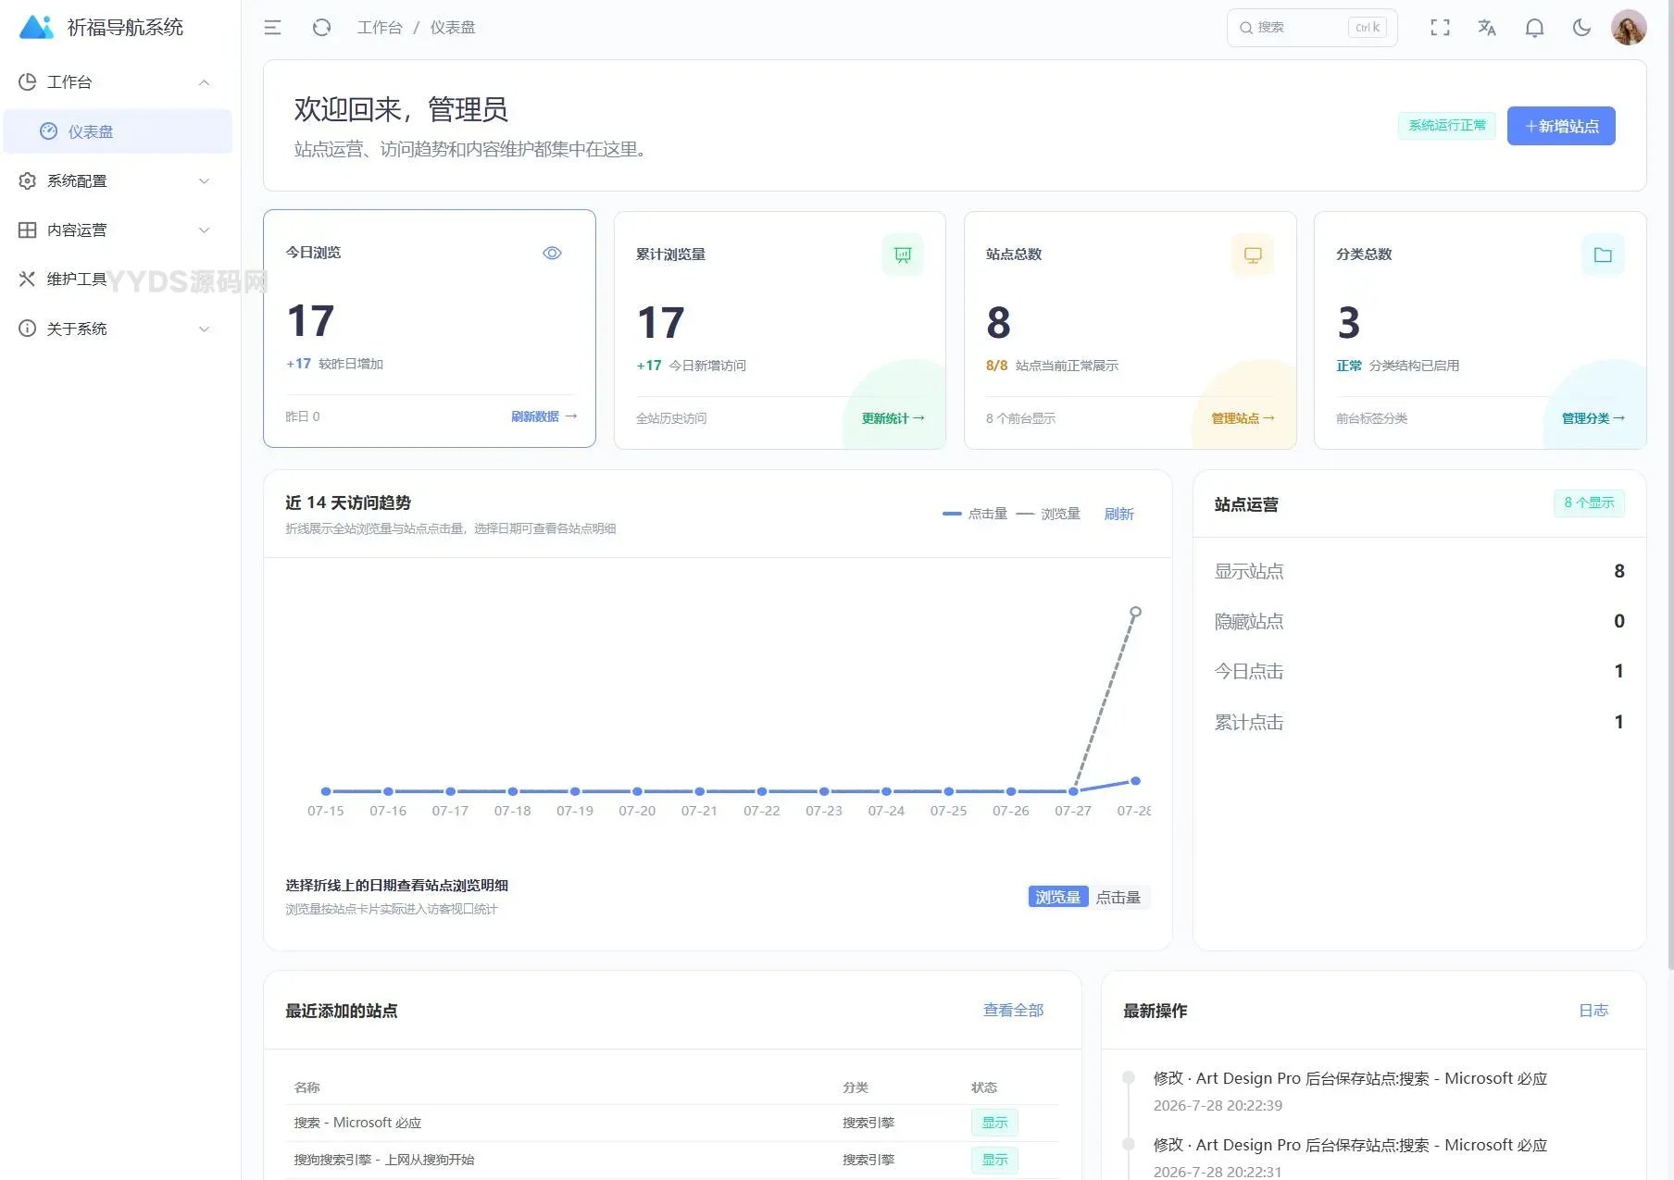Select the 点击量 segment below the chart
1674x1180 pixels.
tap(1118, 897)
